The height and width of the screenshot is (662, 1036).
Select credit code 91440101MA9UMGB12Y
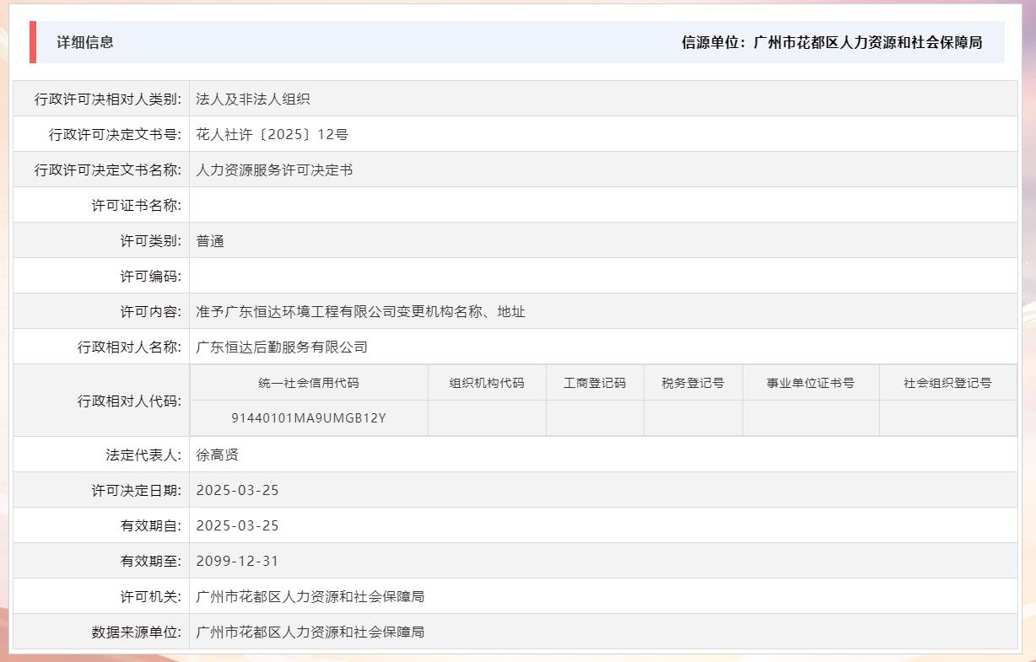click(311, 418)
